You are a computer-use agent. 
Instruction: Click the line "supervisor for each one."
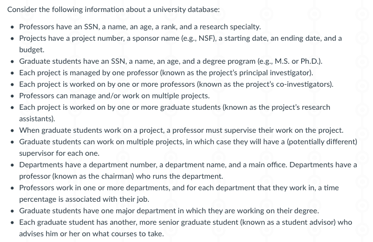(x=59, y=153)
